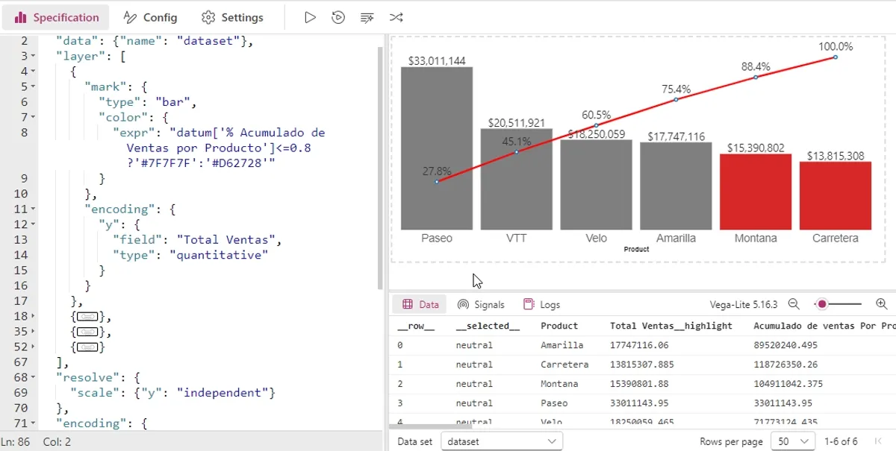Zoom in the data table with the plus magnifier
The width and height of the screenshot is (896, 451).
click(882, 304)
